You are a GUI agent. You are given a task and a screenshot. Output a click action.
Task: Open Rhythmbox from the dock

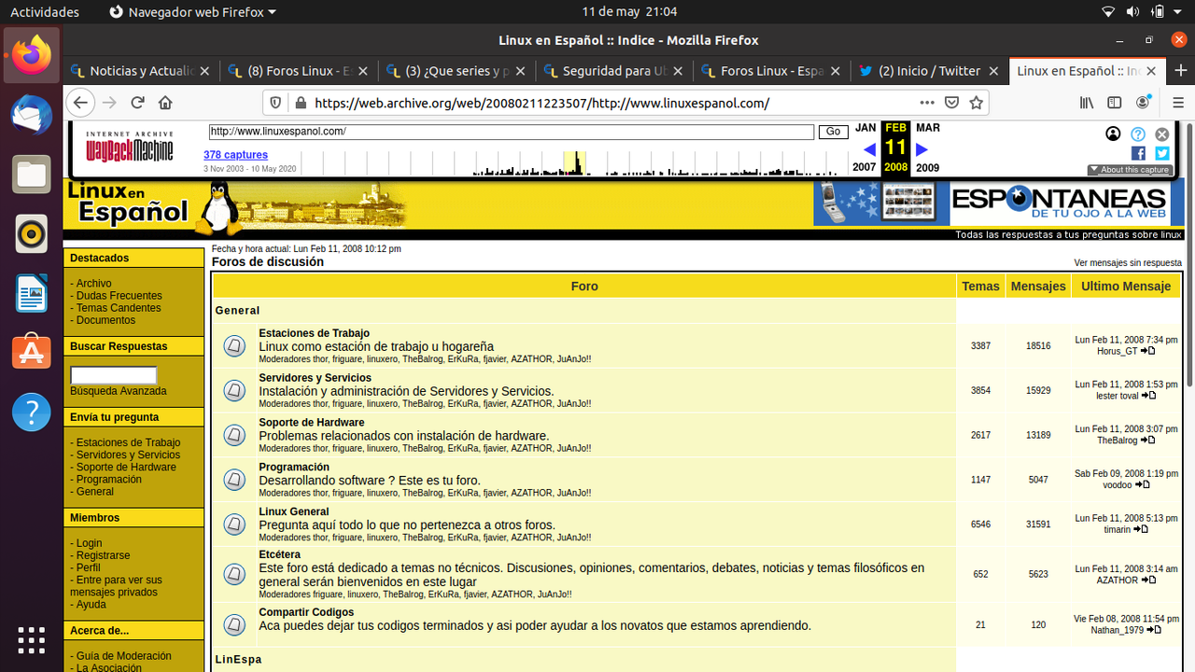click(x=32, y=233)
